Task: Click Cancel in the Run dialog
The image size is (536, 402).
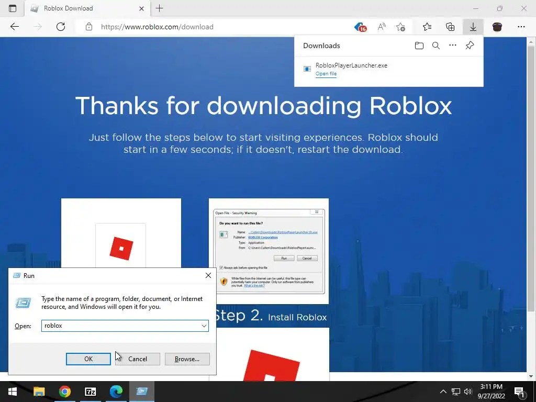Action: pos(138,359)
